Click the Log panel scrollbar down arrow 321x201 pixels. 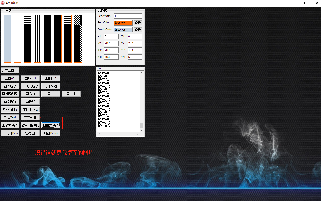[x=141, y=130]
